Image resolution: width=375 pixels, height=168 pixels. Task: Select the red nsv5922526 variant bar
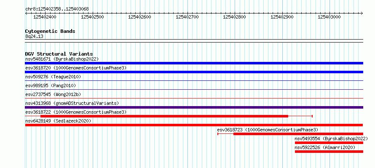coord(329,152)
